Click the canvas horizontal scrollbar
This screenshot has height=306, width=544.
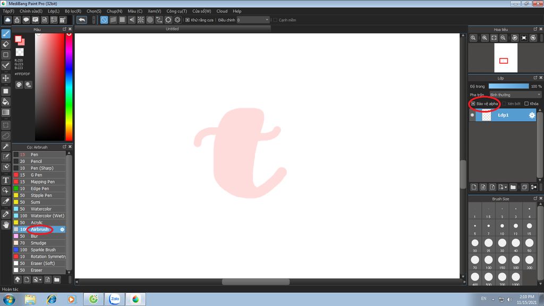[x=256, y=282]
